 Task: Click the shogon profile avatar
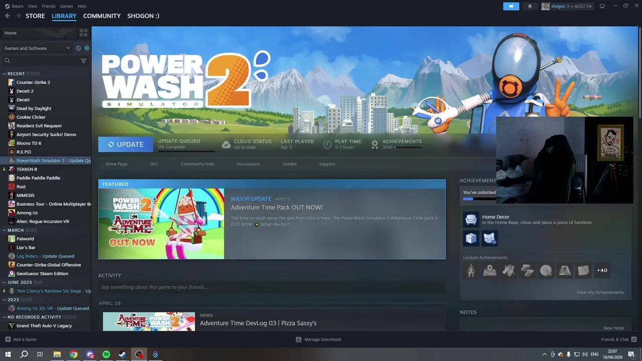546,6
